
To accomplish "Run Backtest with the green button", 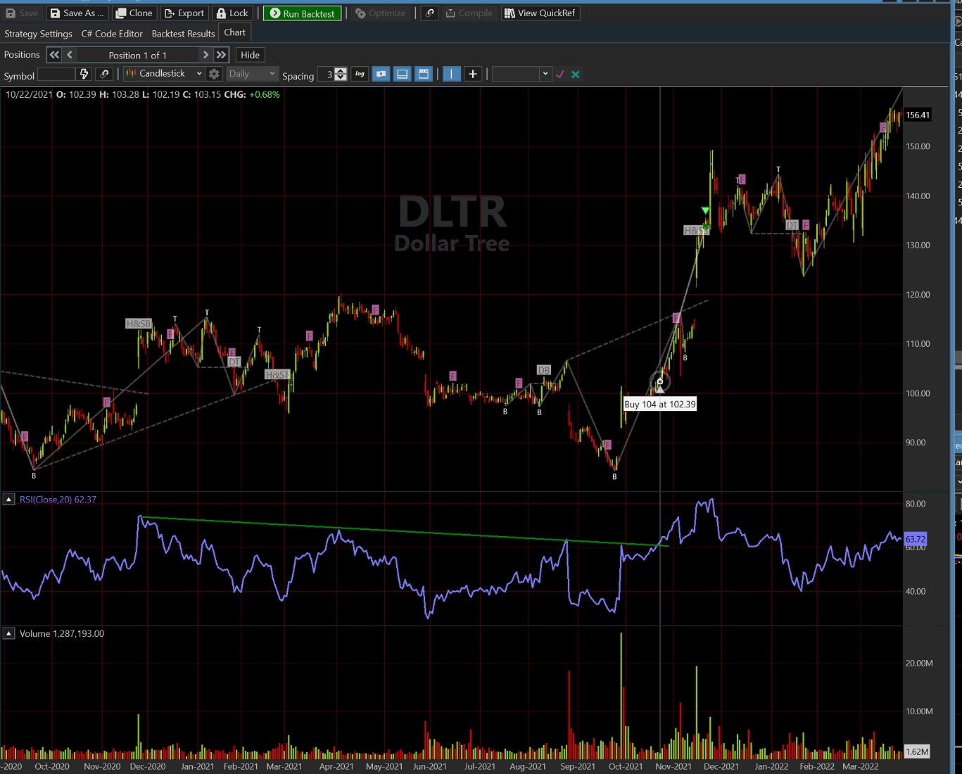I will pos(303,13).
